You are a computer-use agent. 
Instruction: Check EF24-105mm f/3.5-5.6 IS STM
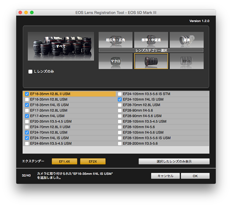click(120, 94)
